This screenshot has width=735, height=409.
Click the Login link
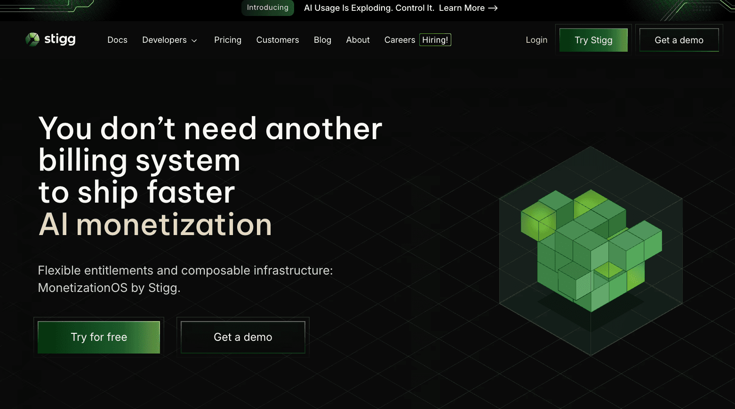536,40
